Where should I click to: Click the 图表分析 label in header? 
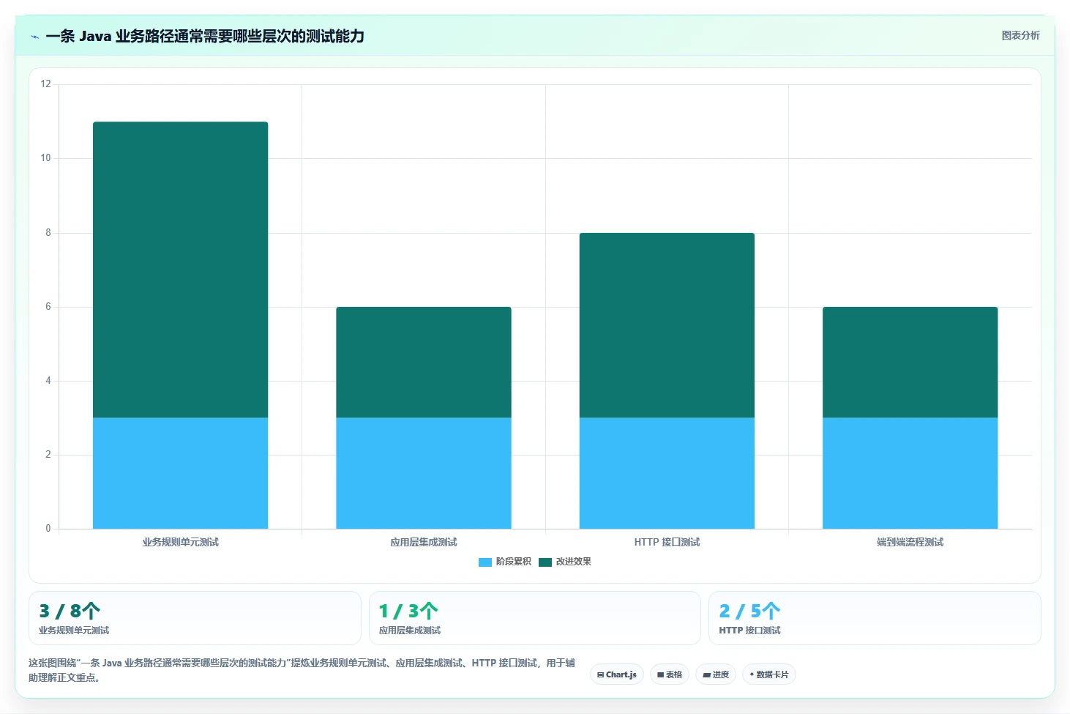(1020, 35)
